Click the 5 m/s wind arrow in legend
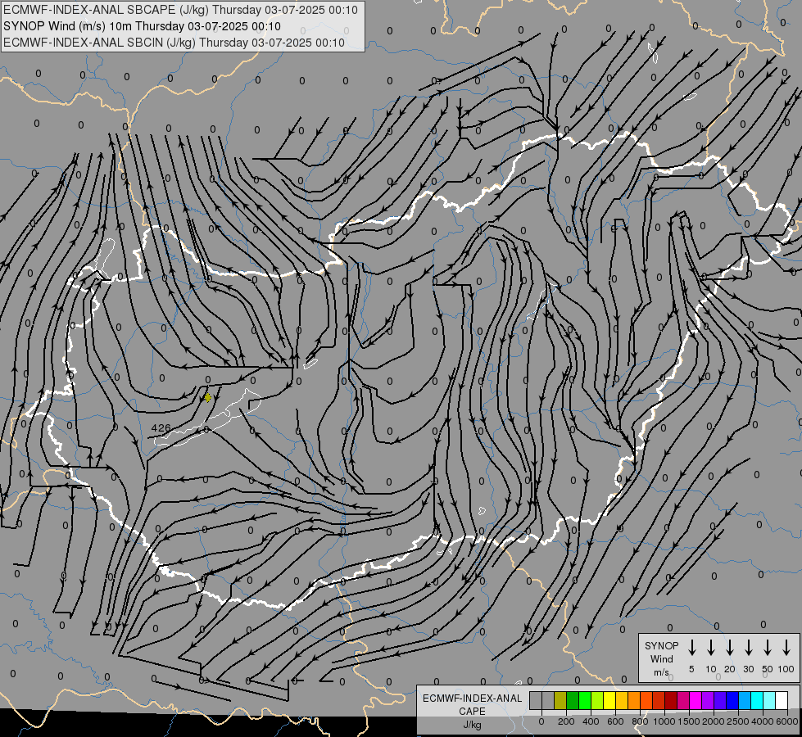 pyautogui.click(x=691, y=648)
